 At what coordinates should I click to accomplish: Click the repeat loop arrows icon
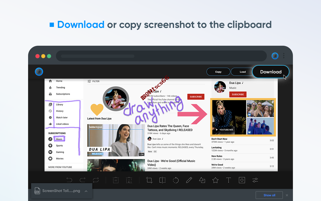coord(96,180)
